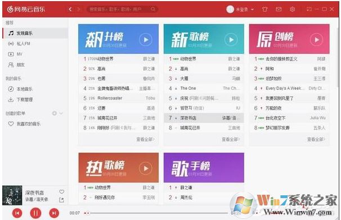The height and width of the screenshot is (220, 341).
Task: Go back with the navigation arrow
Action: [70, 9]
